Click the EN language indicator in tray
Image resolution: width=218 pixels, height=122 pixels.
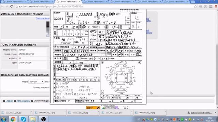[139, 119]
